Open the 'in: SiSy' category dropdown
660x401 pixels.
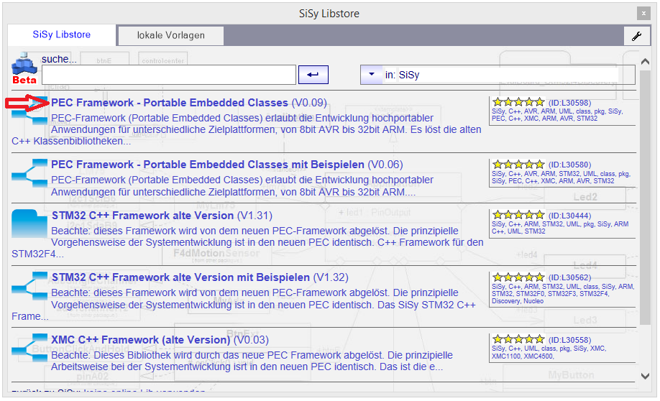[x=371, y=74]
